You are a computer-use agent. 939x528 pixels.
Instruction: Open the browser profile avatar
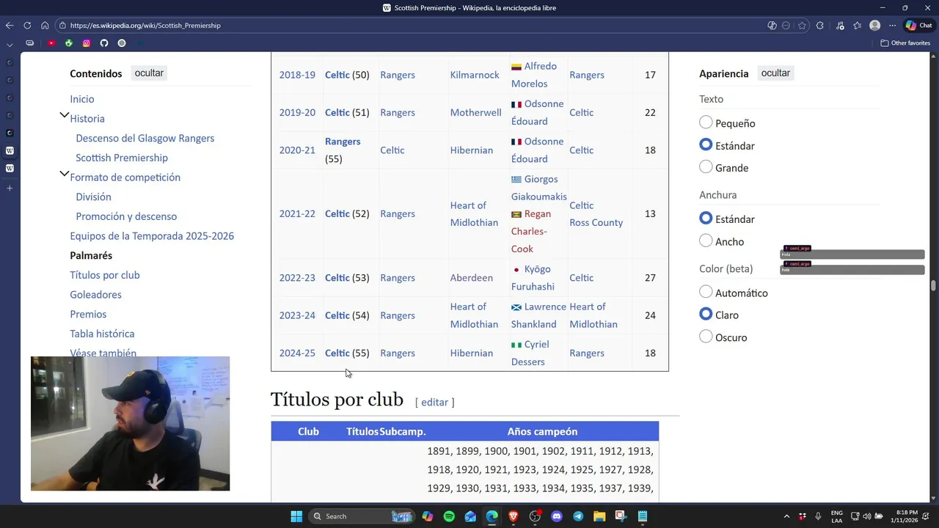pyautogui.click(x=874, y=26)
